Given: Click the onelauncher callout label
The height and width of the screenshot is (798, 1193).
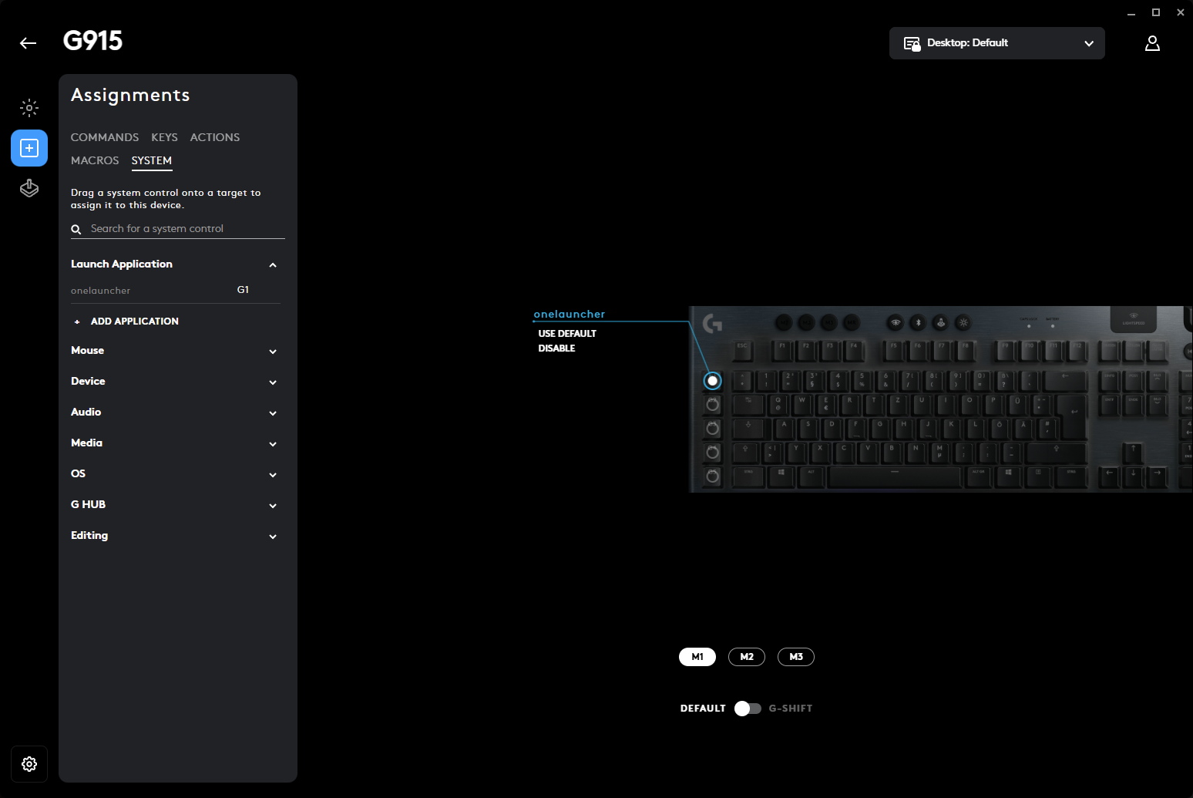Looking at the screenshot, I should [570, 314].
